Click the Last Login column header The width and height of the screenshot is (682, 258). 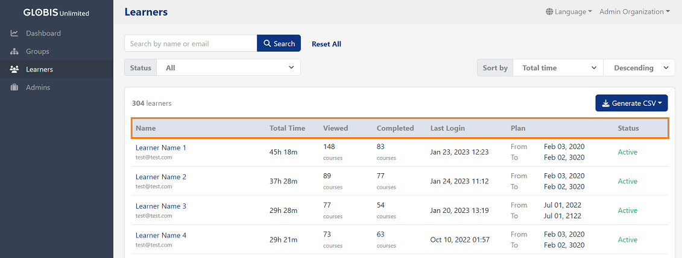coord(447,128)
